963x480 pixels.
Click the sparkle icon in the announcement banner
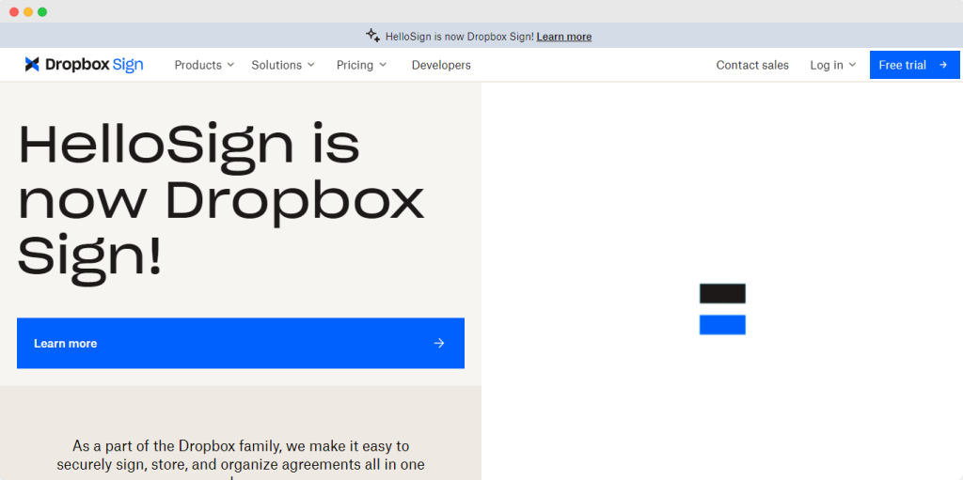(372, 36)
